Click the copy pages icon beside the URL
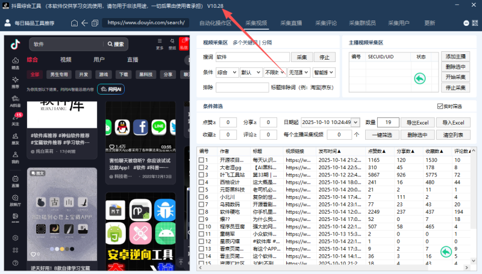The width and height of the screenshot is (482, 274). pos(95,23)
